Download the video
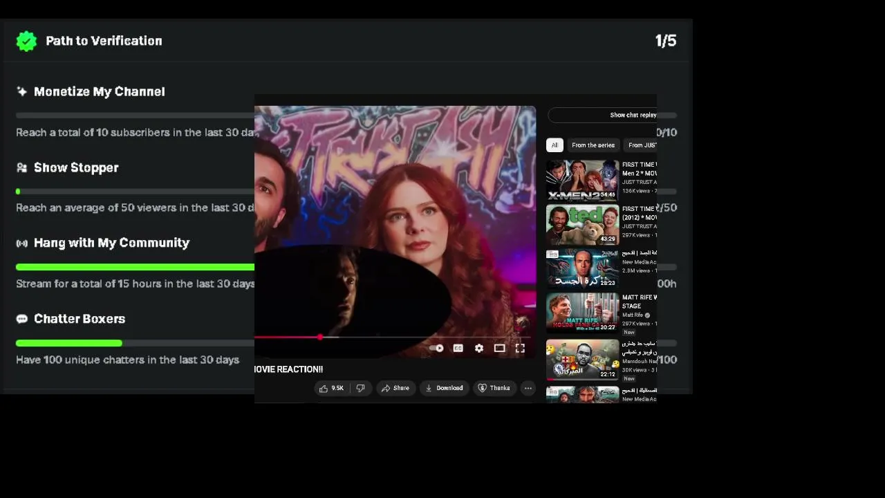The width and height of the screenshot is (885, 498). coord(444,388)
